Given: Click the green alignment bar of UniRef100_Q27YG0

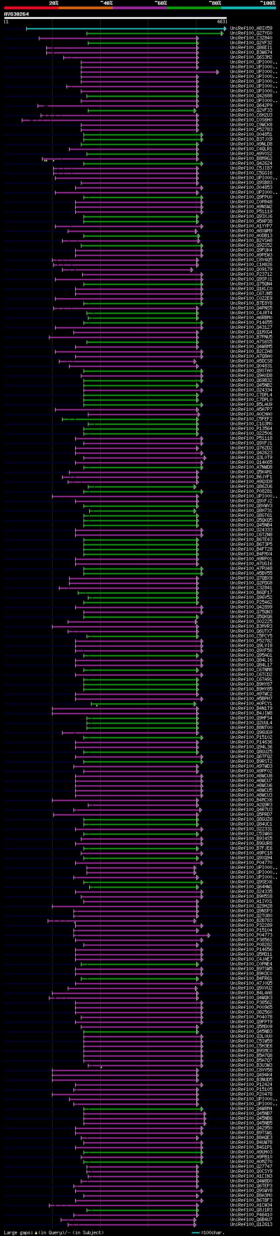Looking at the screenshot, I should pyautogui.click(x=154, y=33).
